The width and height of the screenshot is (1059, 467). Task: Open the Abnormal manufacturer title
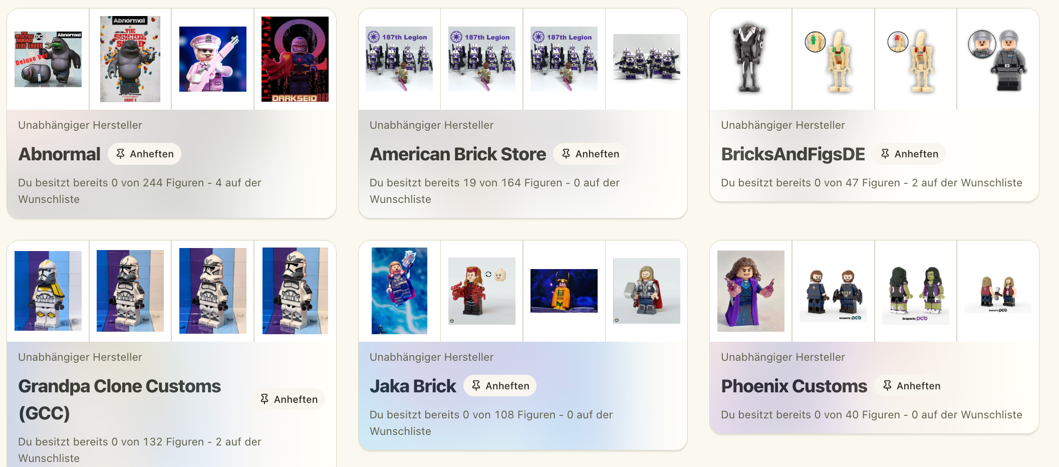pyautogui.click(x=59, y=154)
